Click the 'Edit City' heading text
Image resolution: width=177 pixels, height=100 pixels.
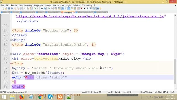(x=70, y=59)
